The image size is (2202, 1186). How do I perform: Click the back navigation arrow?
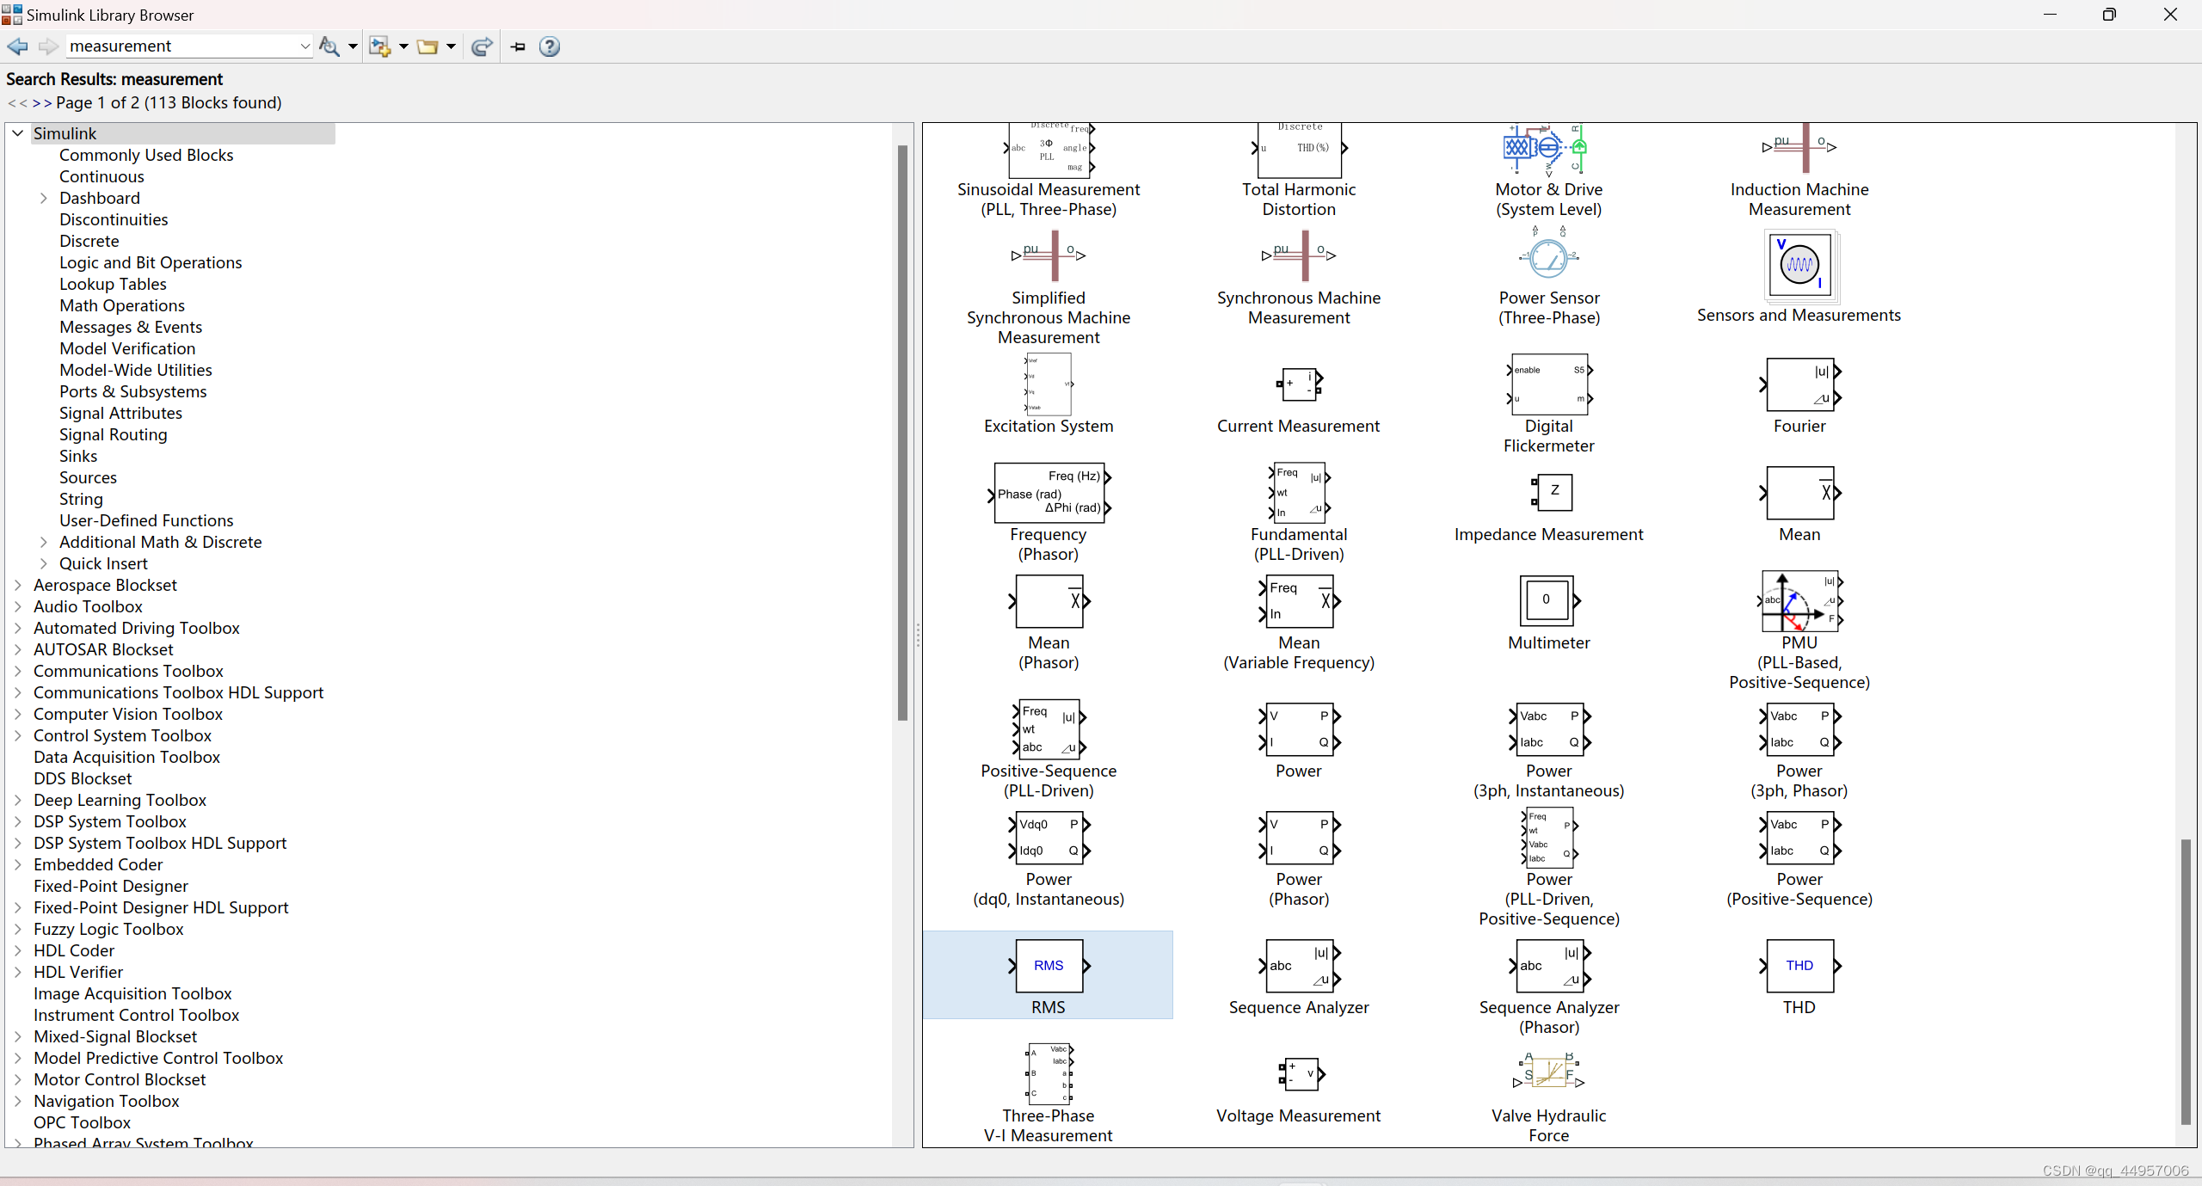pyautogui.click(x=16, y=46)
